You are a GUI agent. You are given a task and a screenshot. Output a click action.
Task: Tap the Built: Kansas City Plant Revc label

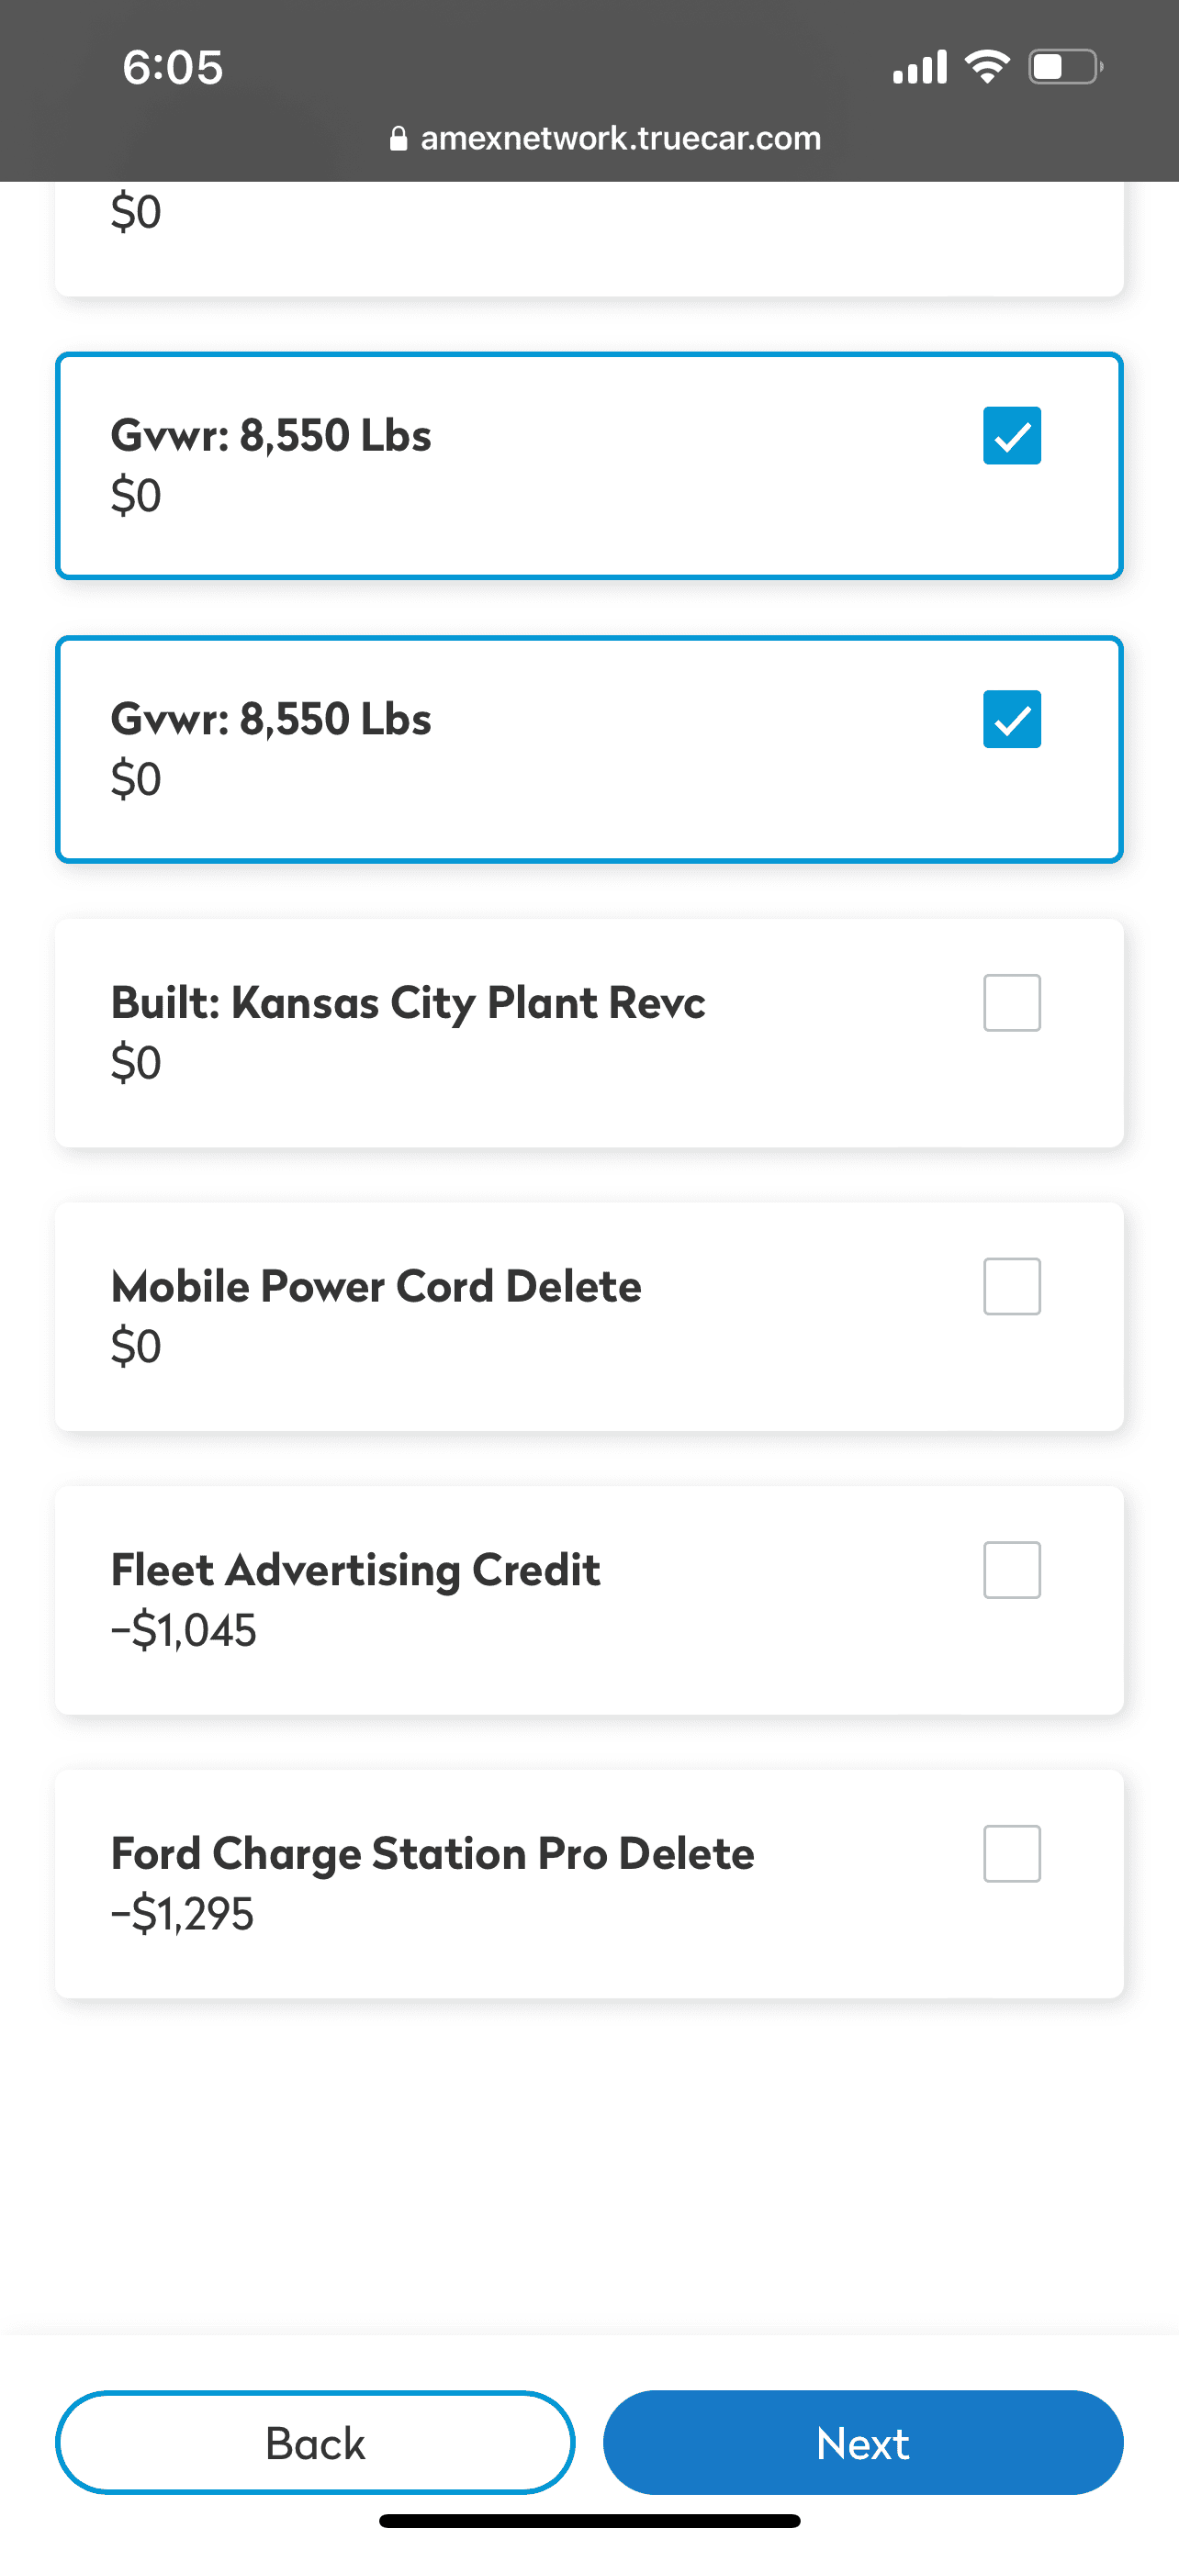pyautogui.click(x=408, y=1004)
